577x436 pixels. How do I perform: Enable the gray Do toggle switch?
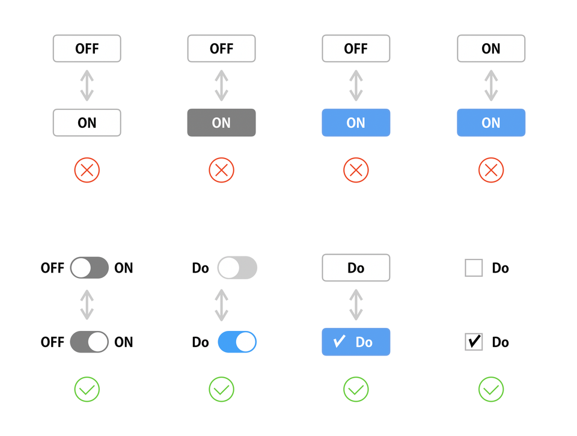click(237, 268)
